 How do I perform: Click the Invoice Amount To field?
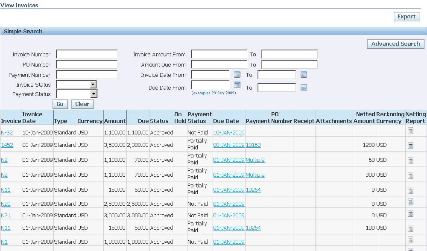tap(290, 54)
